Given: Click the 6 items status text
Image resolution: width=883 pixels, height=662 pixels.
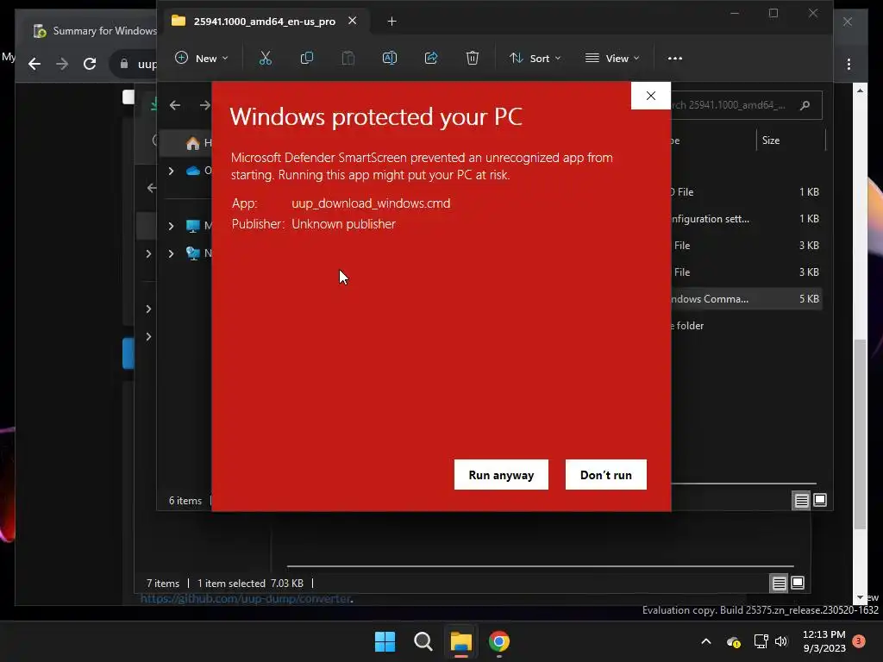Looking at the screenshot, I should [185, 501].
